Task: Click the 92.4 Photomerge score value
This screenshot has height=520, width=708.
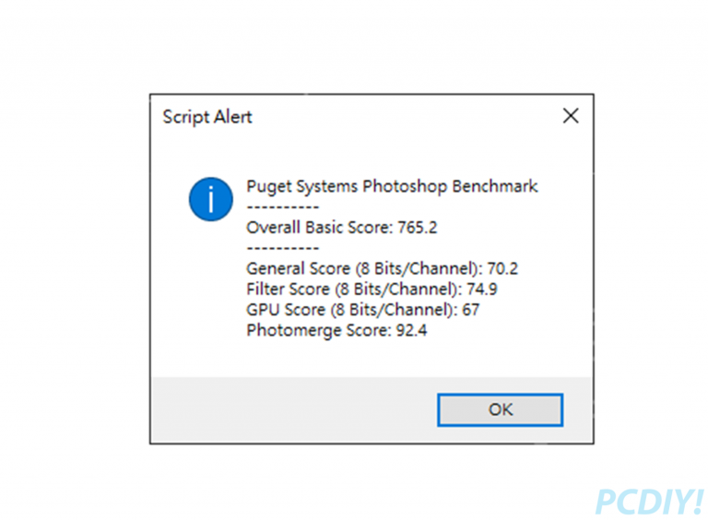Action: (x=411, y=330)
